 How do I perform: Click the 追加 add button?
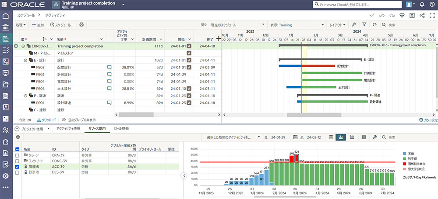point(38,25)
